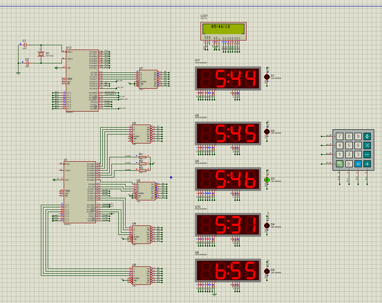Click the red LED D1

pyautogui.click(x=267, y=77)
